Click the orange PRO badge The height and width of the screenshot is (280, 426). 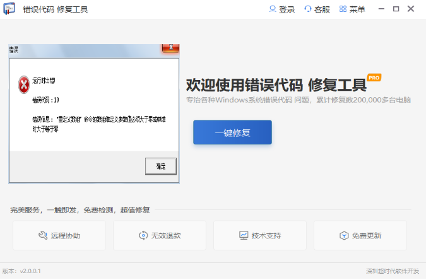[374, 78]
